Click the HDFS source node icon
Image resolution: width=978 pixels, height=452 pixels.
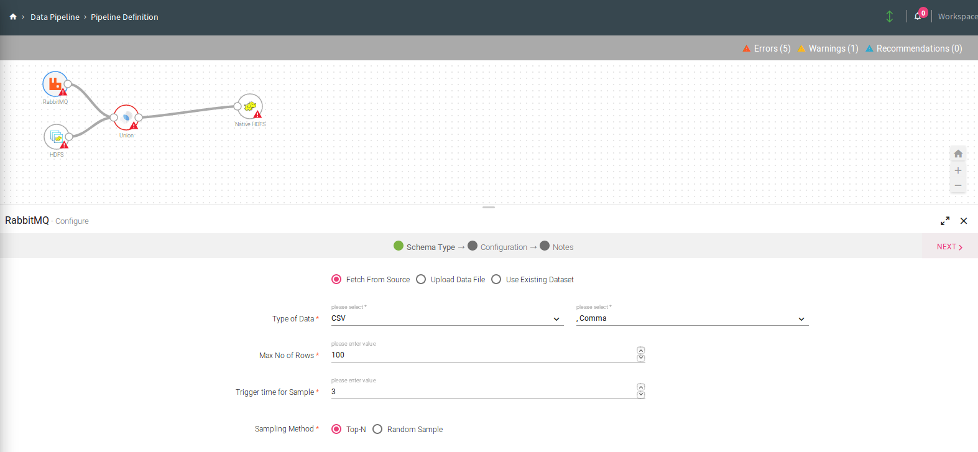coord(56,137)
